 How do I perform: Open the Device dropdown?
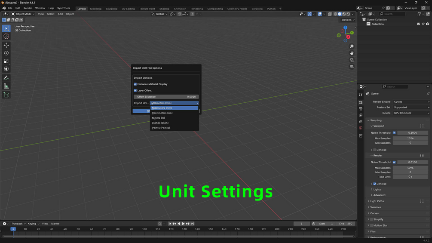[411, 113]
